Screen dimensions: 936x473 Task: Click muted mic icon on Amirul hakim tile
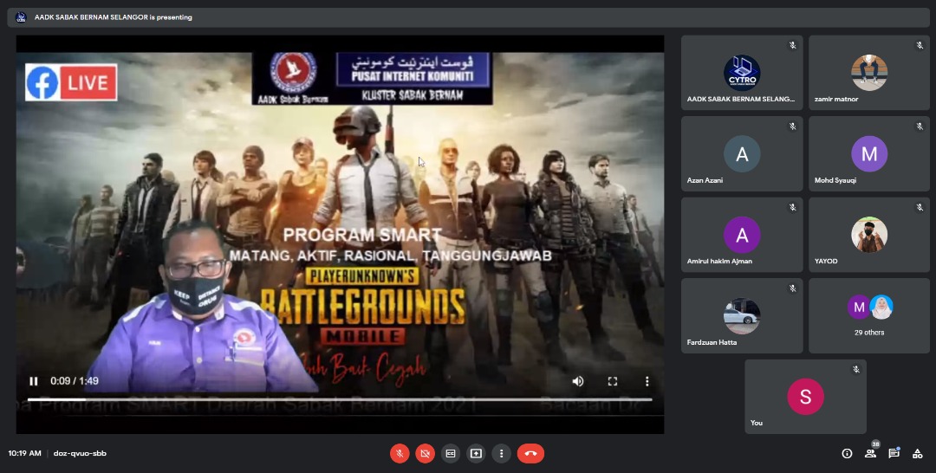[792, 208]
